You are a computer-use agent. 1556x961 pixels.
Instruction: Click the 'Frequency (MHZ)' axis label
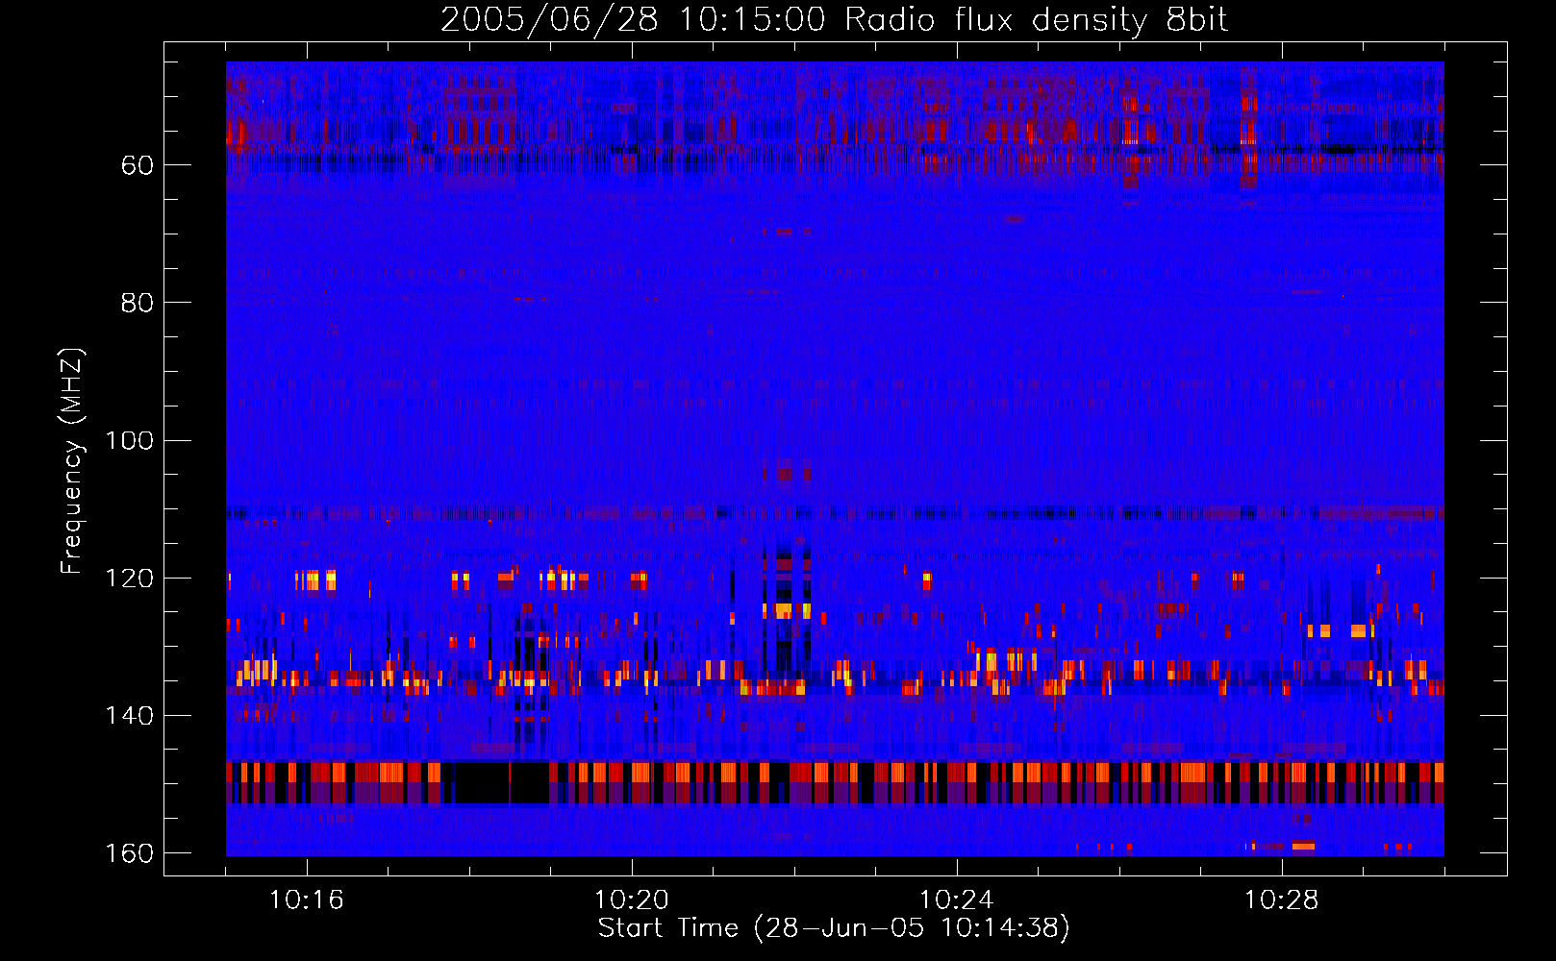[72, 461]
